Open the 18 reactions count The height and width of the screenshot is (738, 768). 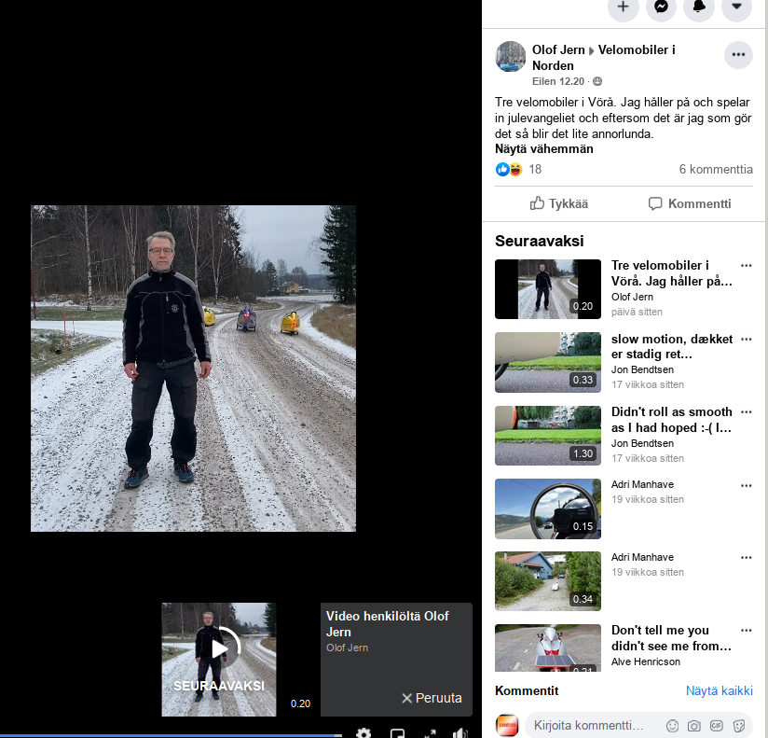click(x=535, y=169)
